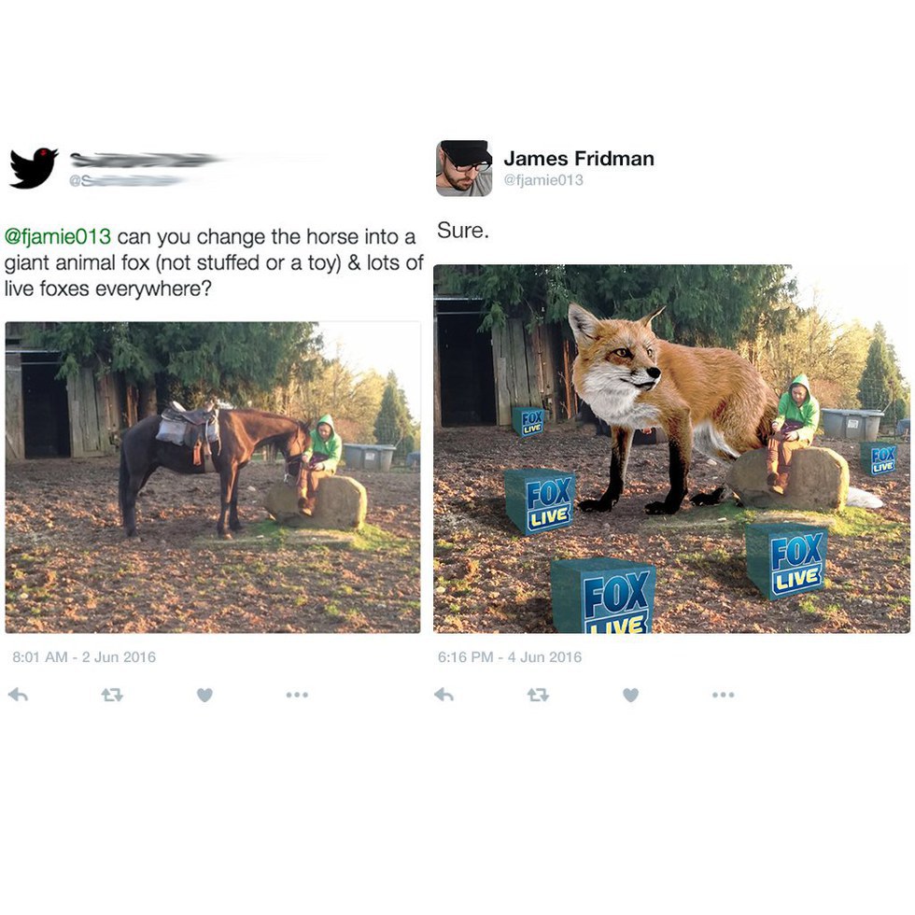This screenshot has height=915, width=915.
Task: Click the 'Sure.' reply text
Action: [x=463, y=231]
